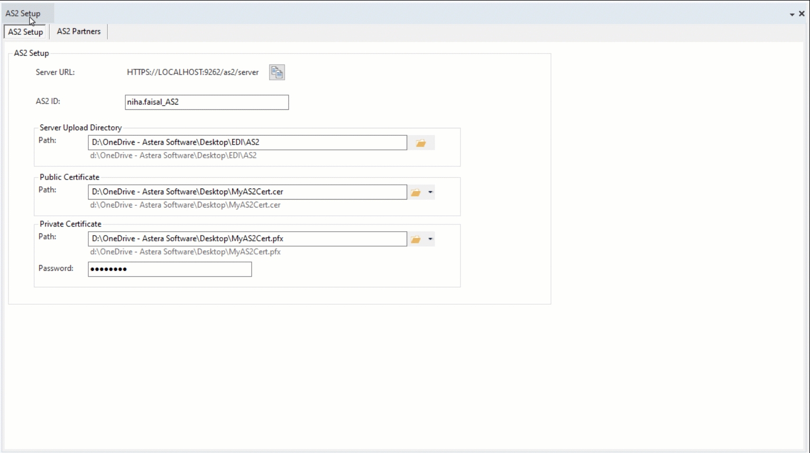The image size is (810, 453).
Task: Focus the Server Upload Directory path field
Action: point(247,143)
